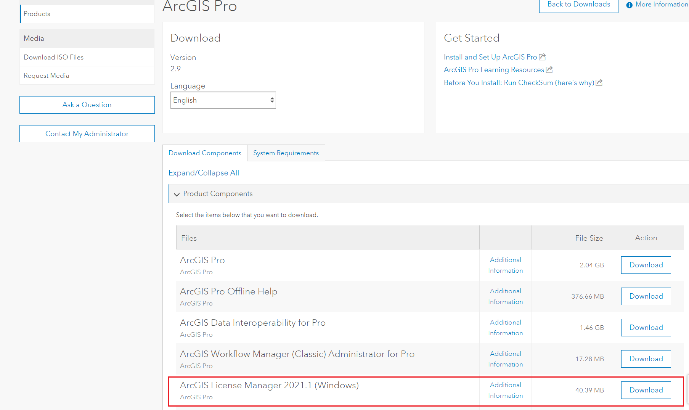Click Back to Downloads button
The image size is (689, 410).
(x=578, y=5)
